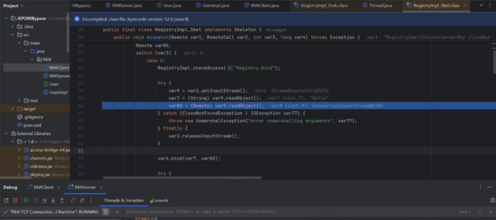
Task: Close the RMIClient debug tab
Action: click(x=59, y=187)
